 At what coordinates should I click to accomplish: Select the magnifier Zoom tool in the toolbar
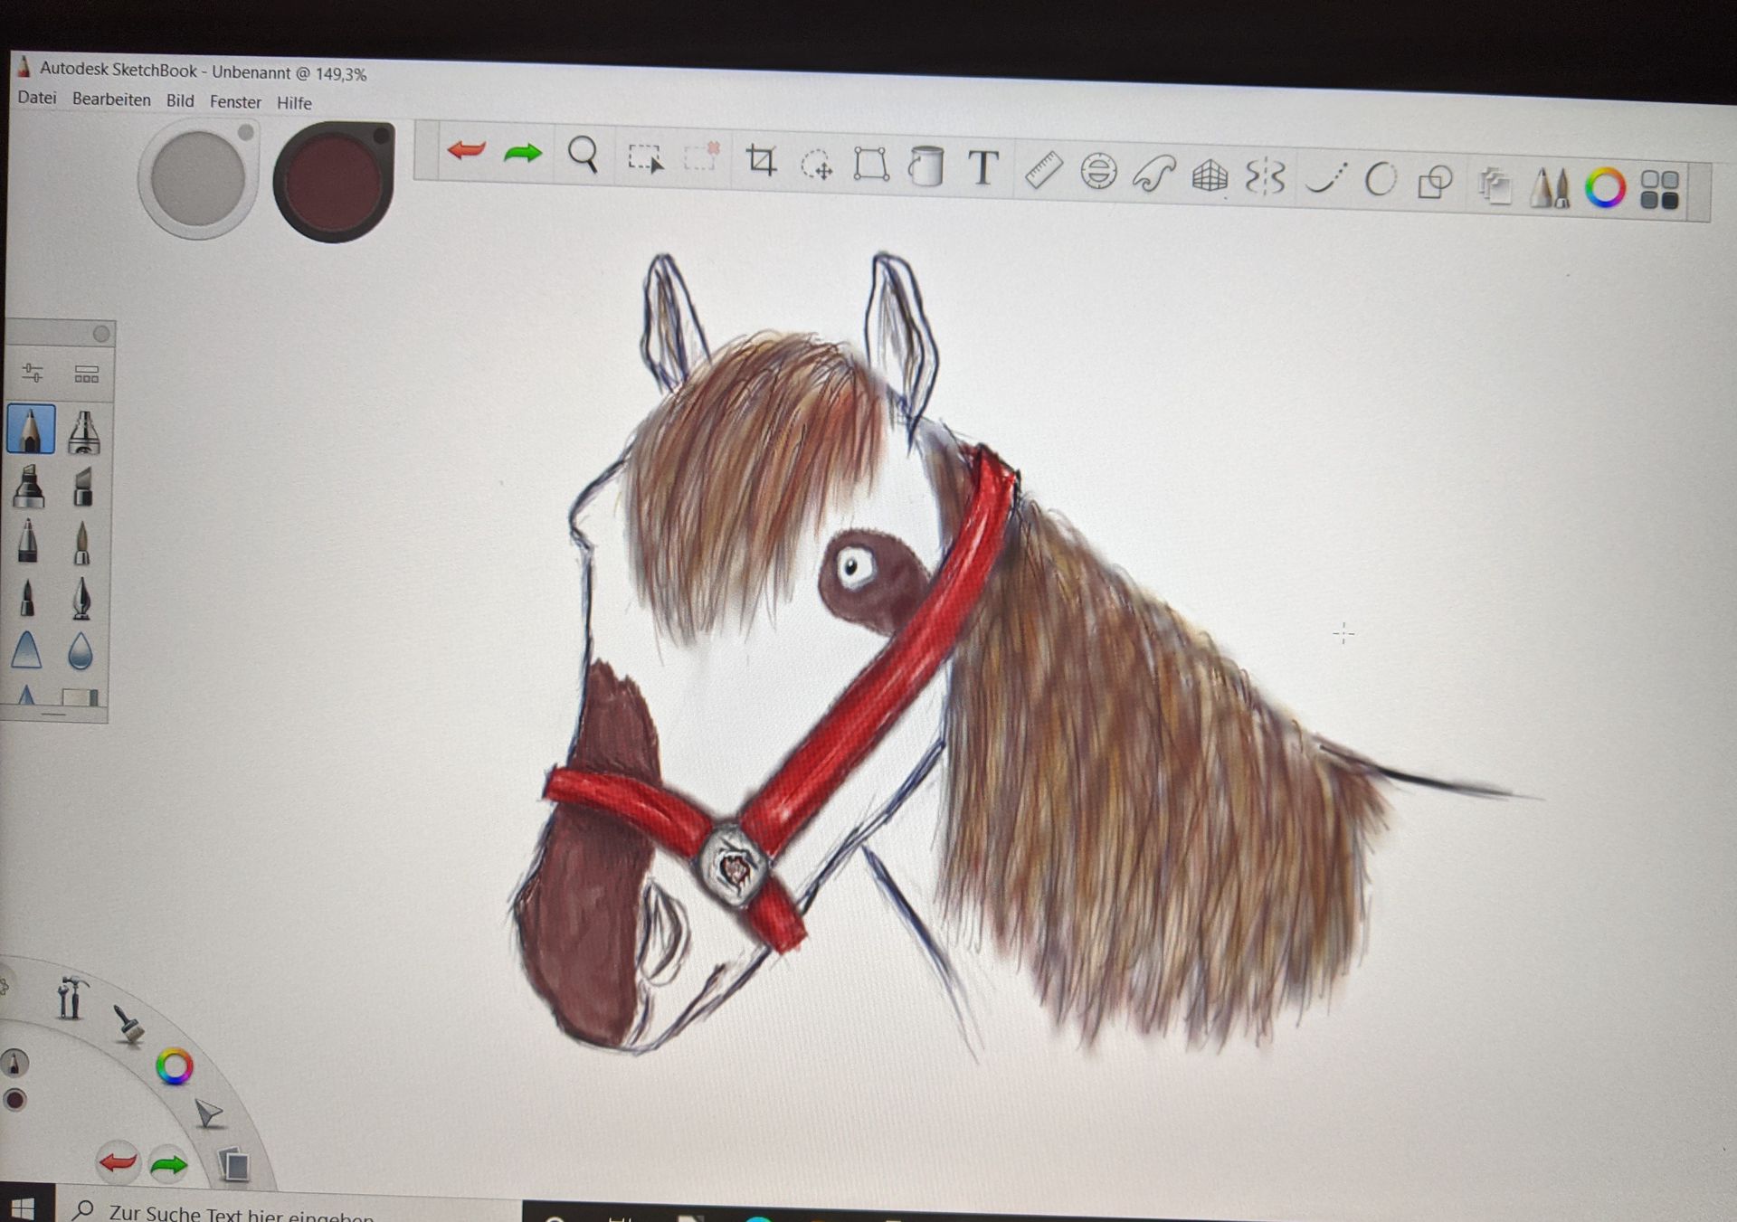[x=583, y=154]
